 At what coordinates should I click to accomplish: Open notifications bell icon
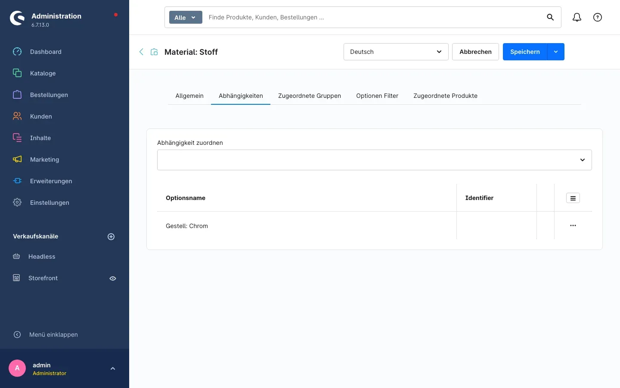tap(577, 17)
